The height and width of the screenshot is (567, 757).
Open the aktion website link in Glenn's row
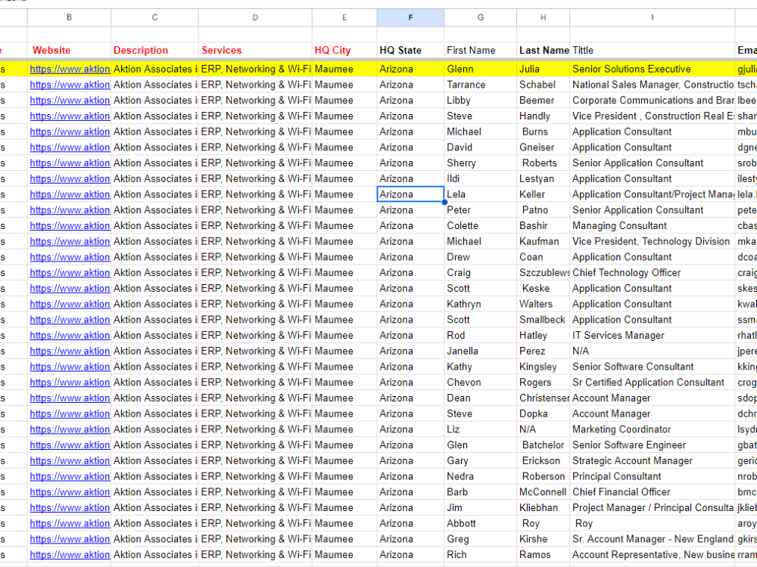(x=70, y=69)
